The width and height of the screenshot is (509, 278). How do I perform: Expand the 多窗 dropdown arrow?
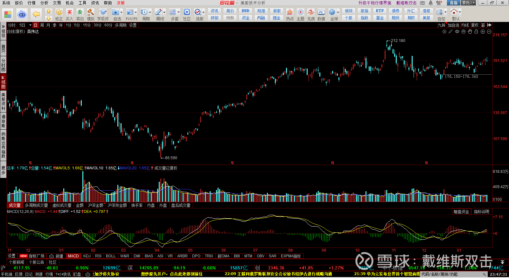coord(179,12)
